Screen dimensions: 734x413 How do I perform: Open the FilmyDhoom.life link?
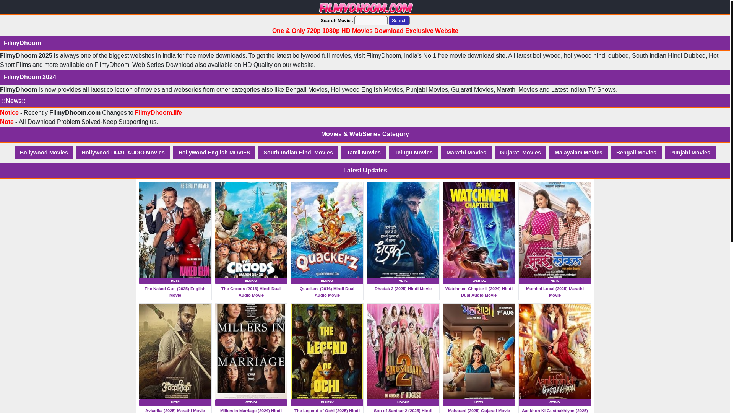coord(158,113)
